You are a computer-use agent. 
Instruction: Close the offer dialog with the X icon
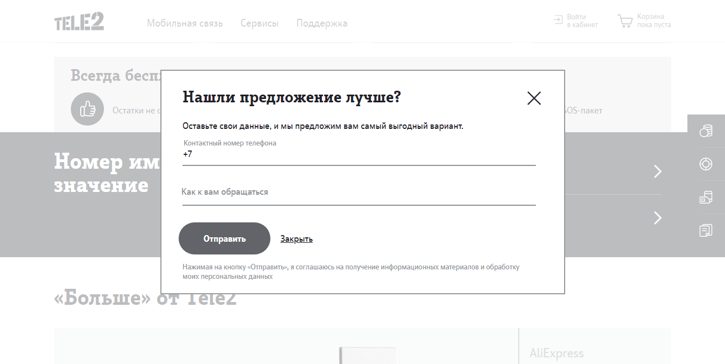(534, 98)
